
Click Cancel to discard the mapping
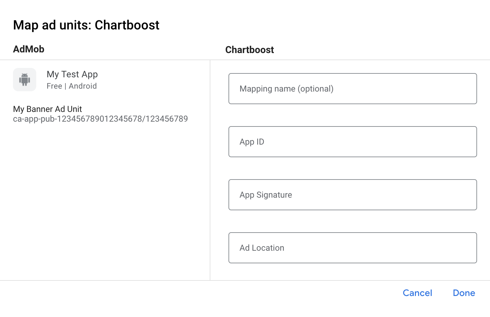click(x=417, y=293)
